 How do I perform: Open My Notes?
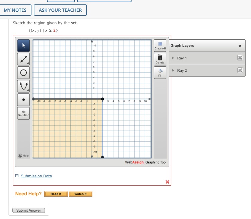tap(15, 10)
